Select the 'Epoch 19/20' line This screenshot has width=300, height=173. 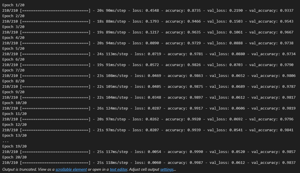pos(15,146)
